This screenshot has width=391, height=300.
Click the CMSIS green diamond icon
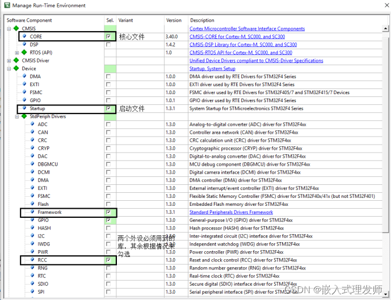[x=16, y=28]
